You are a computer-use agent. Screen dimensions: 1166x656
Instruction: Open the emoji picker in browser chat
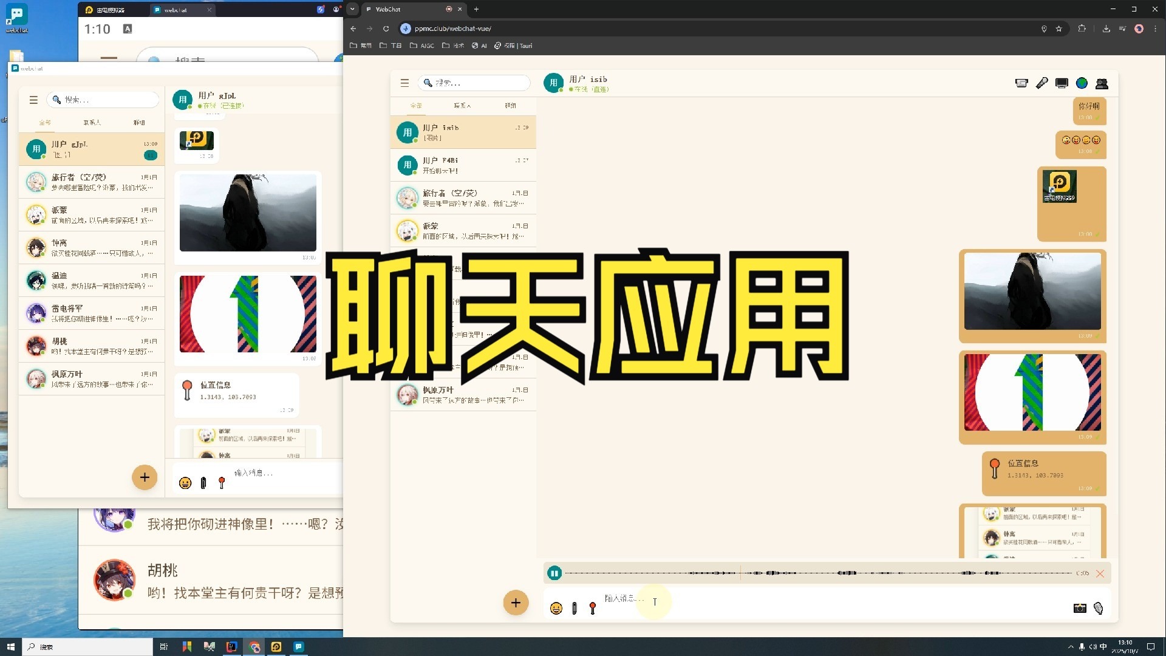tap(556, 608)
